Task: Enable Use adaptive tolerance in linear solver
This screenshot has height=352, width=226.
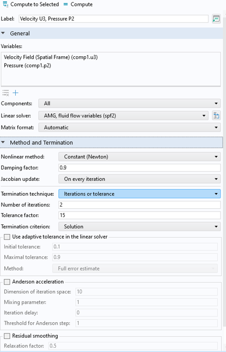Action: coord(7,237)
